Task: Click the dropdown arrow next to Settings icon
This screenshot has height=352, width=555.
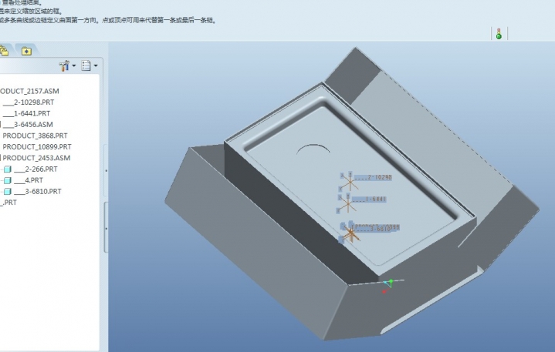Action: (74, 66)
